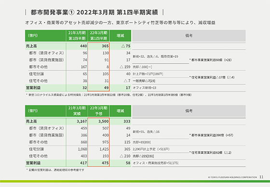
Task: Click value 400 for 賃貸商業施設 forecast
Action: pyautogui.click(x=106, y=135)
